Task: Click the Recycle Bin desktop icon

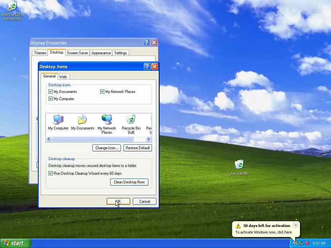Action: pyautogui.click(x=239, y=168)
